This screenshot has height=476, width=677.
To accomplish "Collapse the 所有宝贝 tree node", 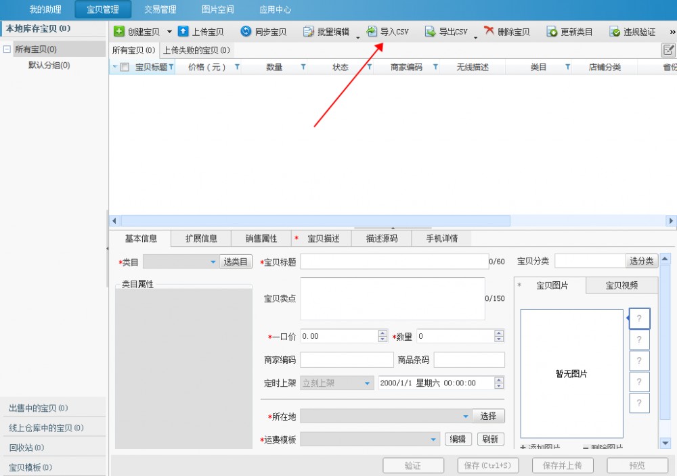I will [7, 49].
